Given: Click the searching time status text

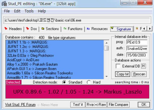Looking at the screenshot, I should pos(132,82).
